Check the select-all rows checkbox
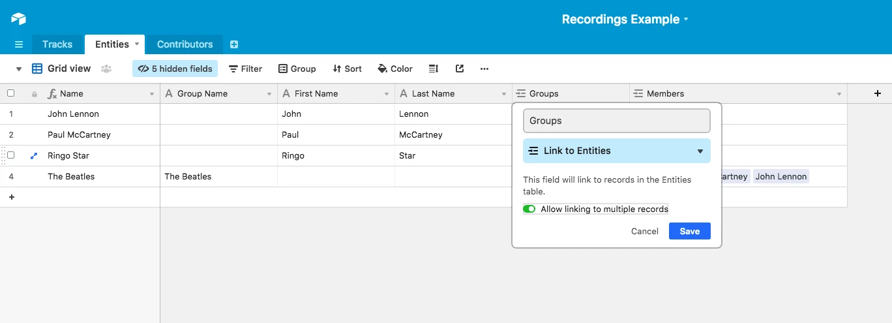 [x=10, y=93]
